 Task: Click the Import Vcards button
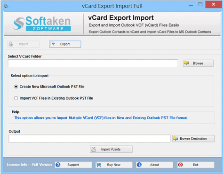tap(111, 149)
